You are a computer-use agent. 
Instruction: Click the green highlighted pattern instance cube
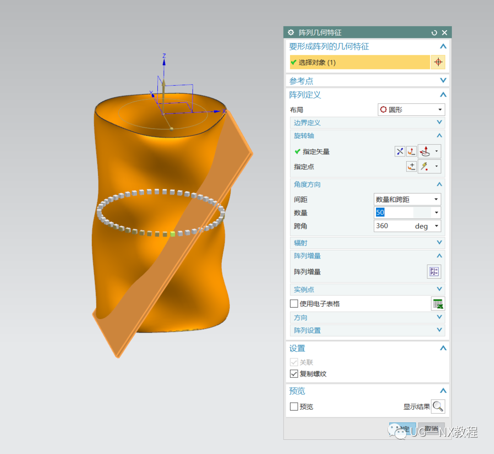[172, 234]
